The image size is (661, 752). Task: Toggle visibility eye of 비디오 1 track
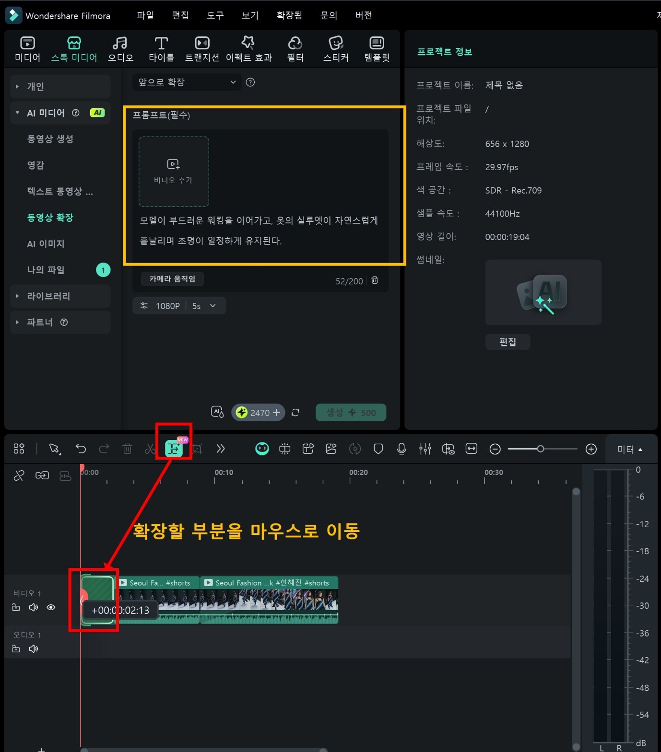tap(51, 607)
